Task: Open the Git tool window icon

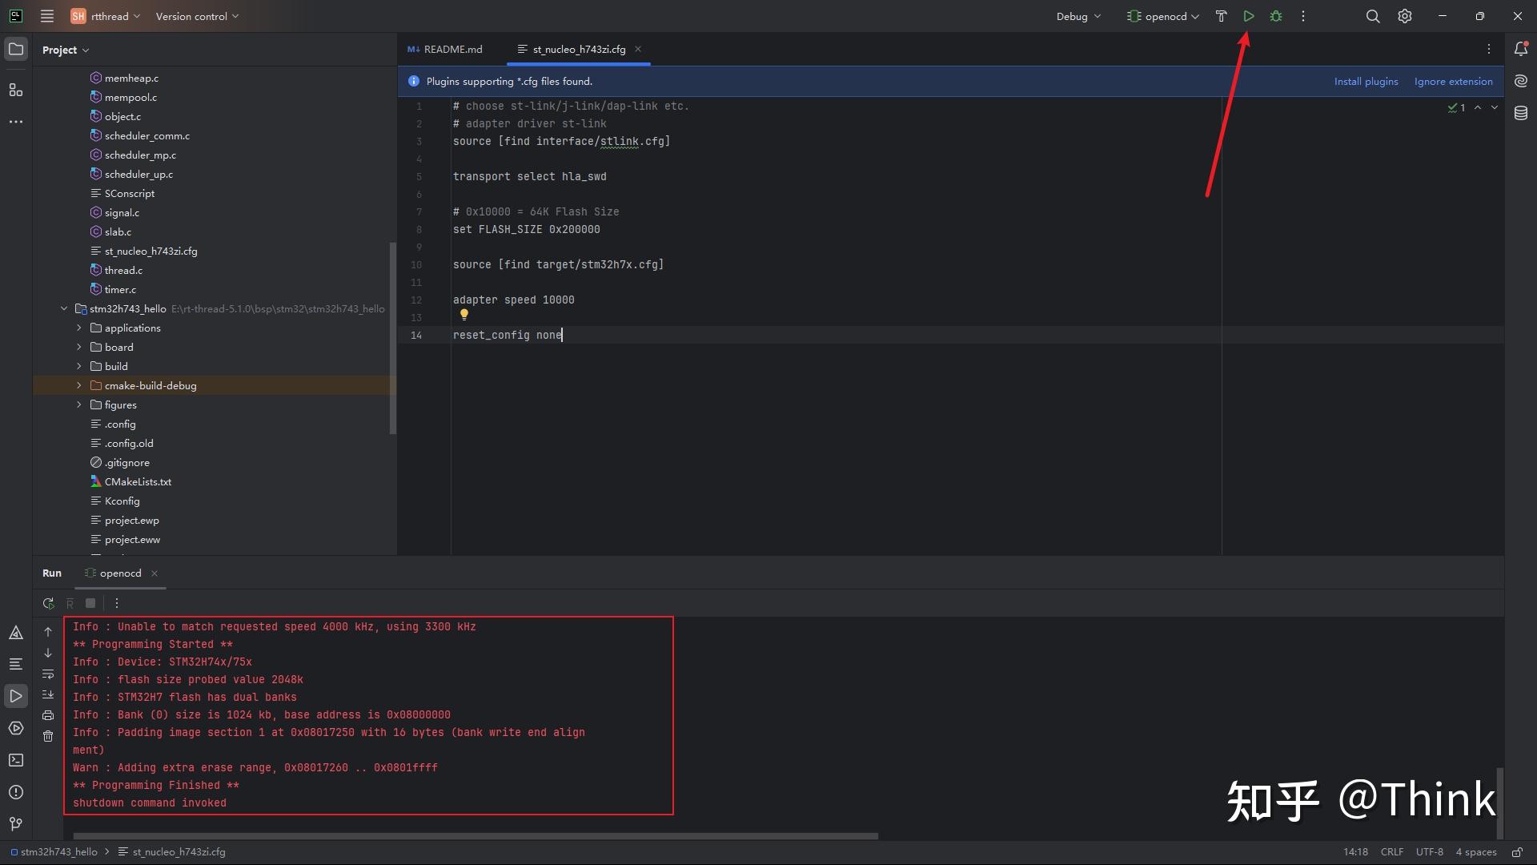Action: click(15, 823)
